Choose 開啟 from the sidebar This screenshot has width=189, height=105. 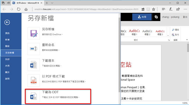click(x=7, y=46)
